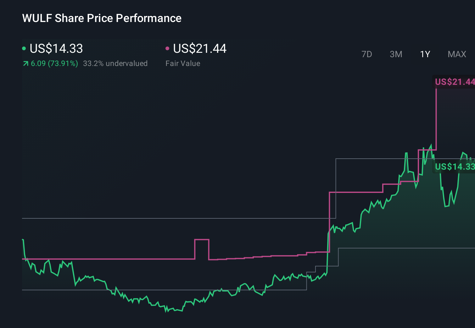Select the 1Y time range

click(425, 54)
